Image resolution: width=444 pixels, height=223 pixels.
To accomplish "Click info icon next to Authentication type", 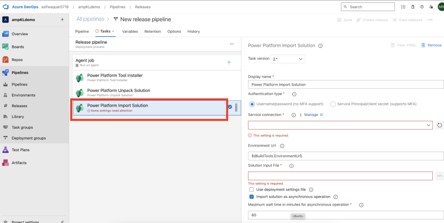I will coord(294,94).
